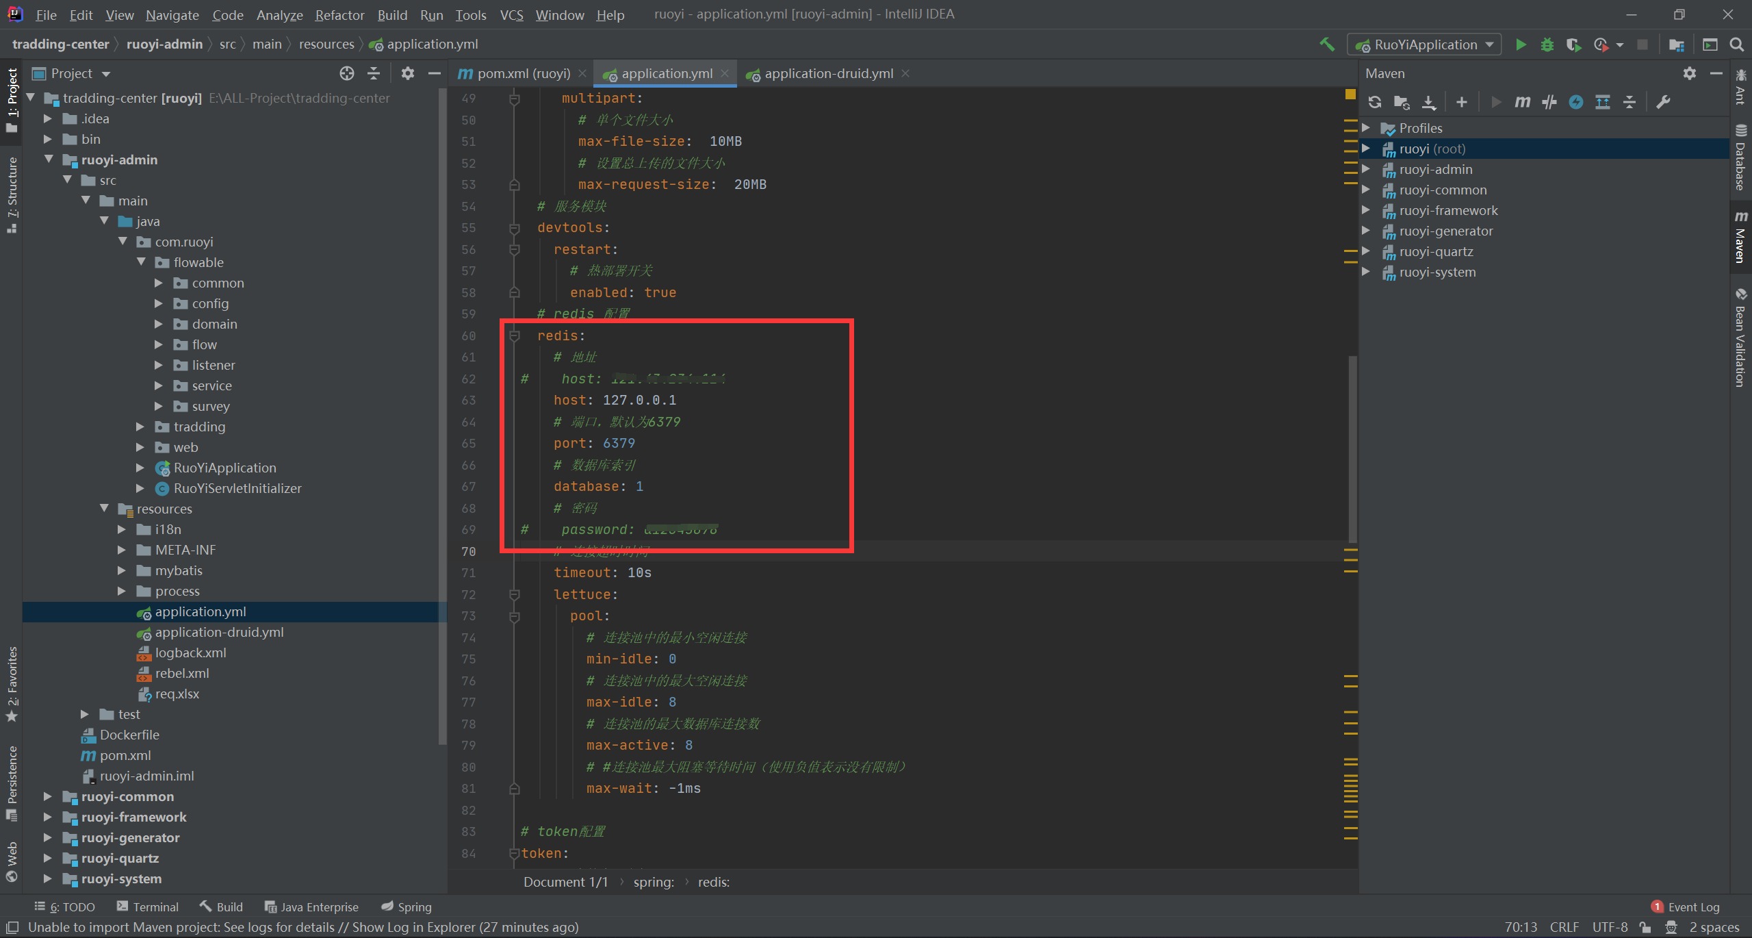Click the Search Everywhere magnifier
This screenshot has width=1752, height=938.
click(x=1736, y=45)
